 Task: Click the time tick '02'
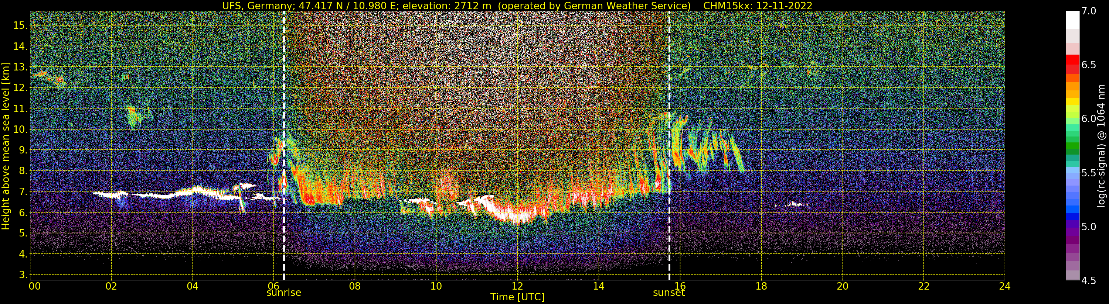pos(111,286)
